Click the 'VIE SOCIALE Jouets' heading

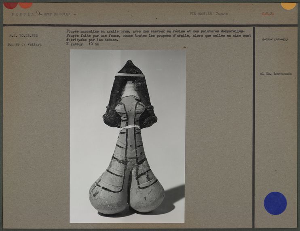[x=209, y=14]
